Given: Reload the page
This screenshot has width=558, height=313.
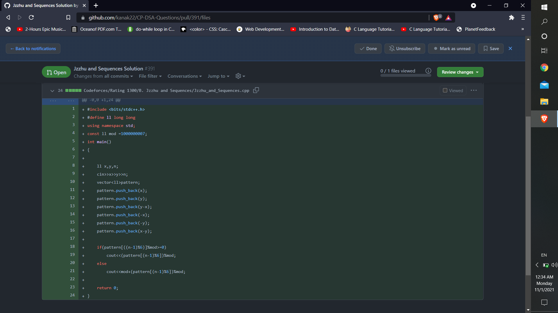Looking at the screenshot, I should (x=31, y=18).
